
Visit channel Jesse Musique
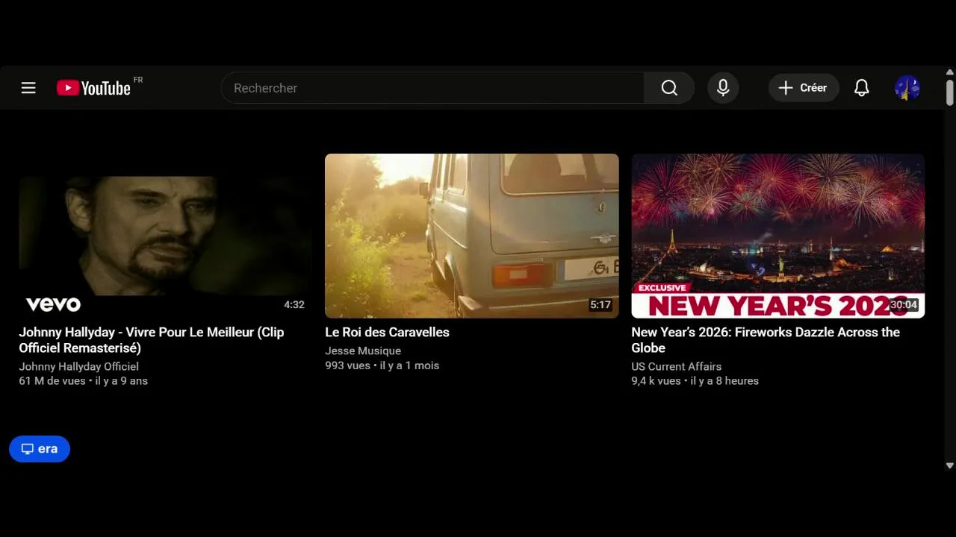coord(363,351)
